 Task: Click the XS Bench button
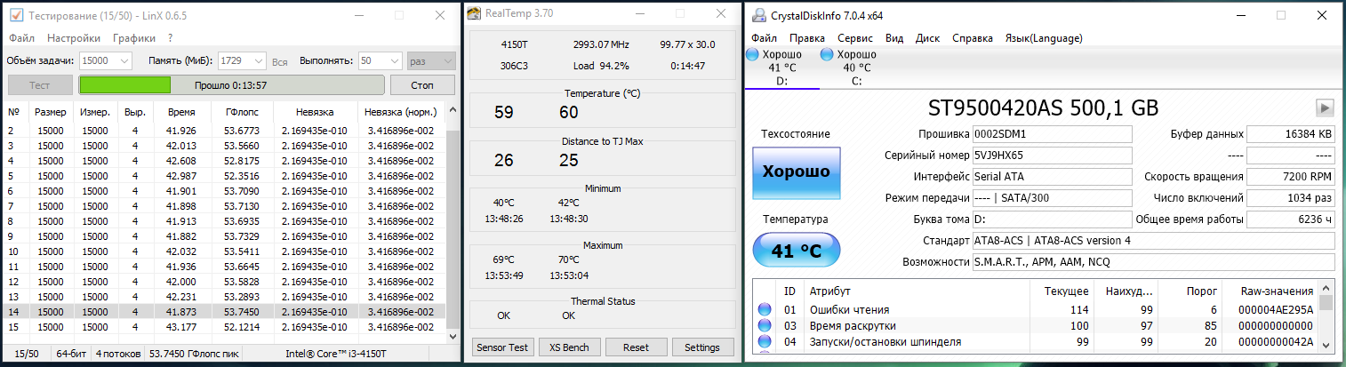569,347
